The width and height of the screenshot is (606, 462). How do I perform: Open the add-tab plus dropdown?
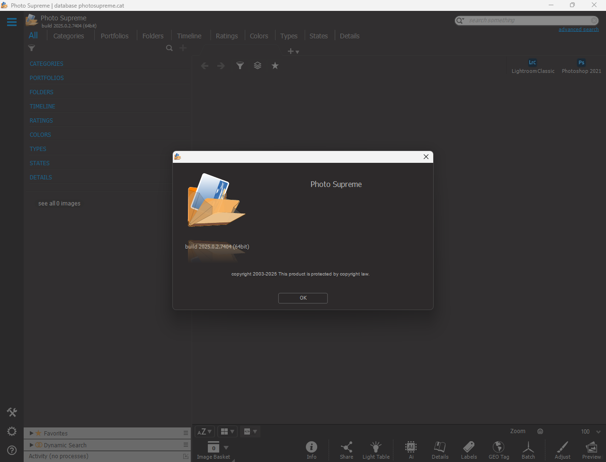coord(294,51)
